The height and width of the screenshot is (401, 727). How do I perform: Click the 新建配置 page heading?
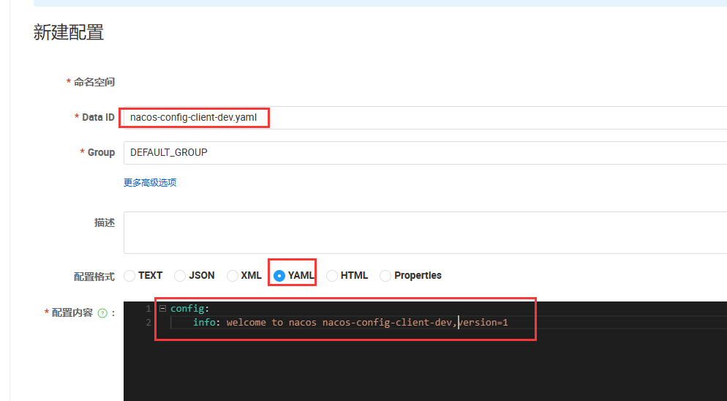coord(69,32)
